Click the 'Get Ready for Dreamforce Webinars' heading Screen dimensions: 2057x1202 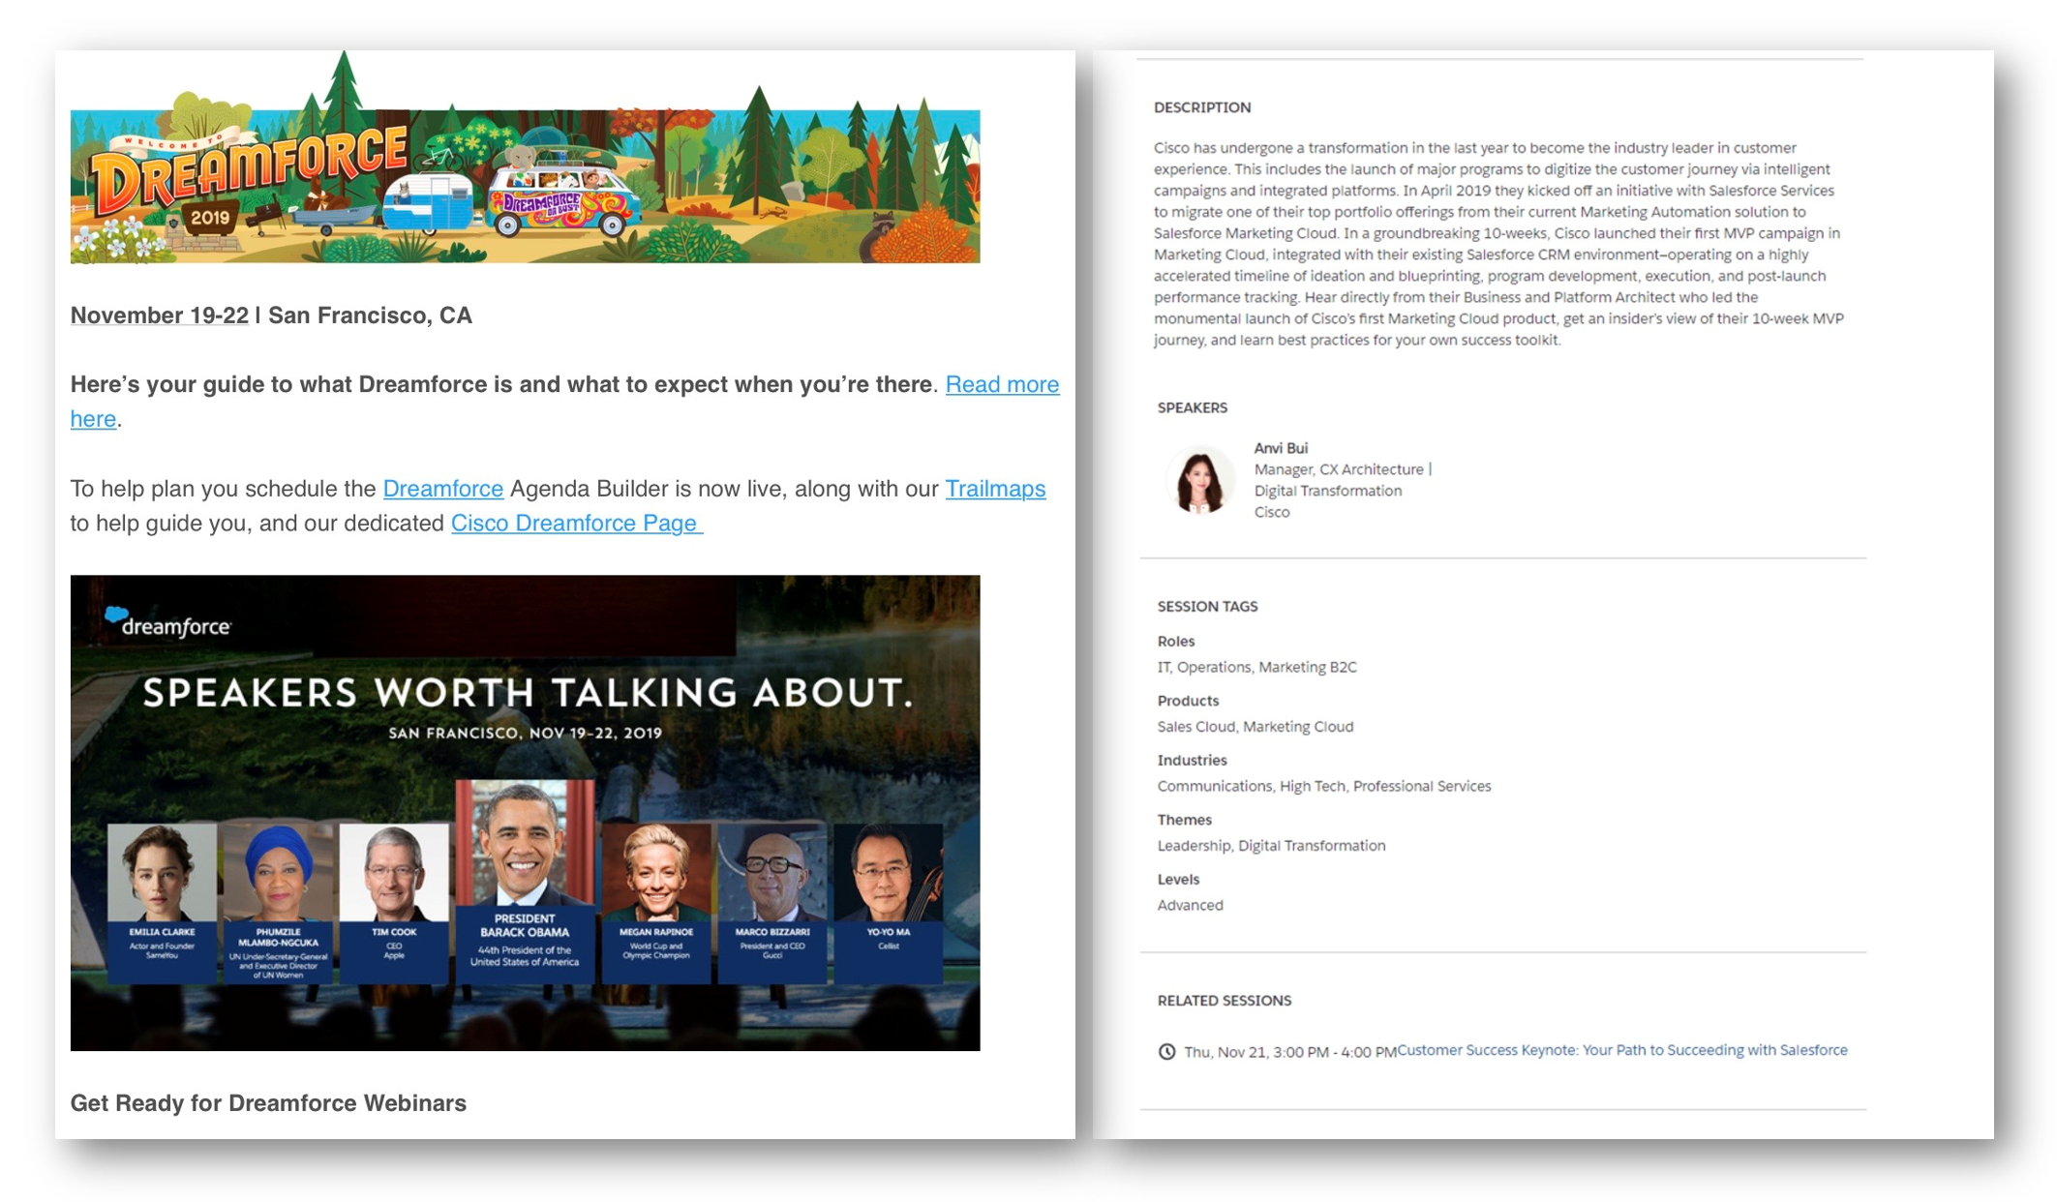268,1103
